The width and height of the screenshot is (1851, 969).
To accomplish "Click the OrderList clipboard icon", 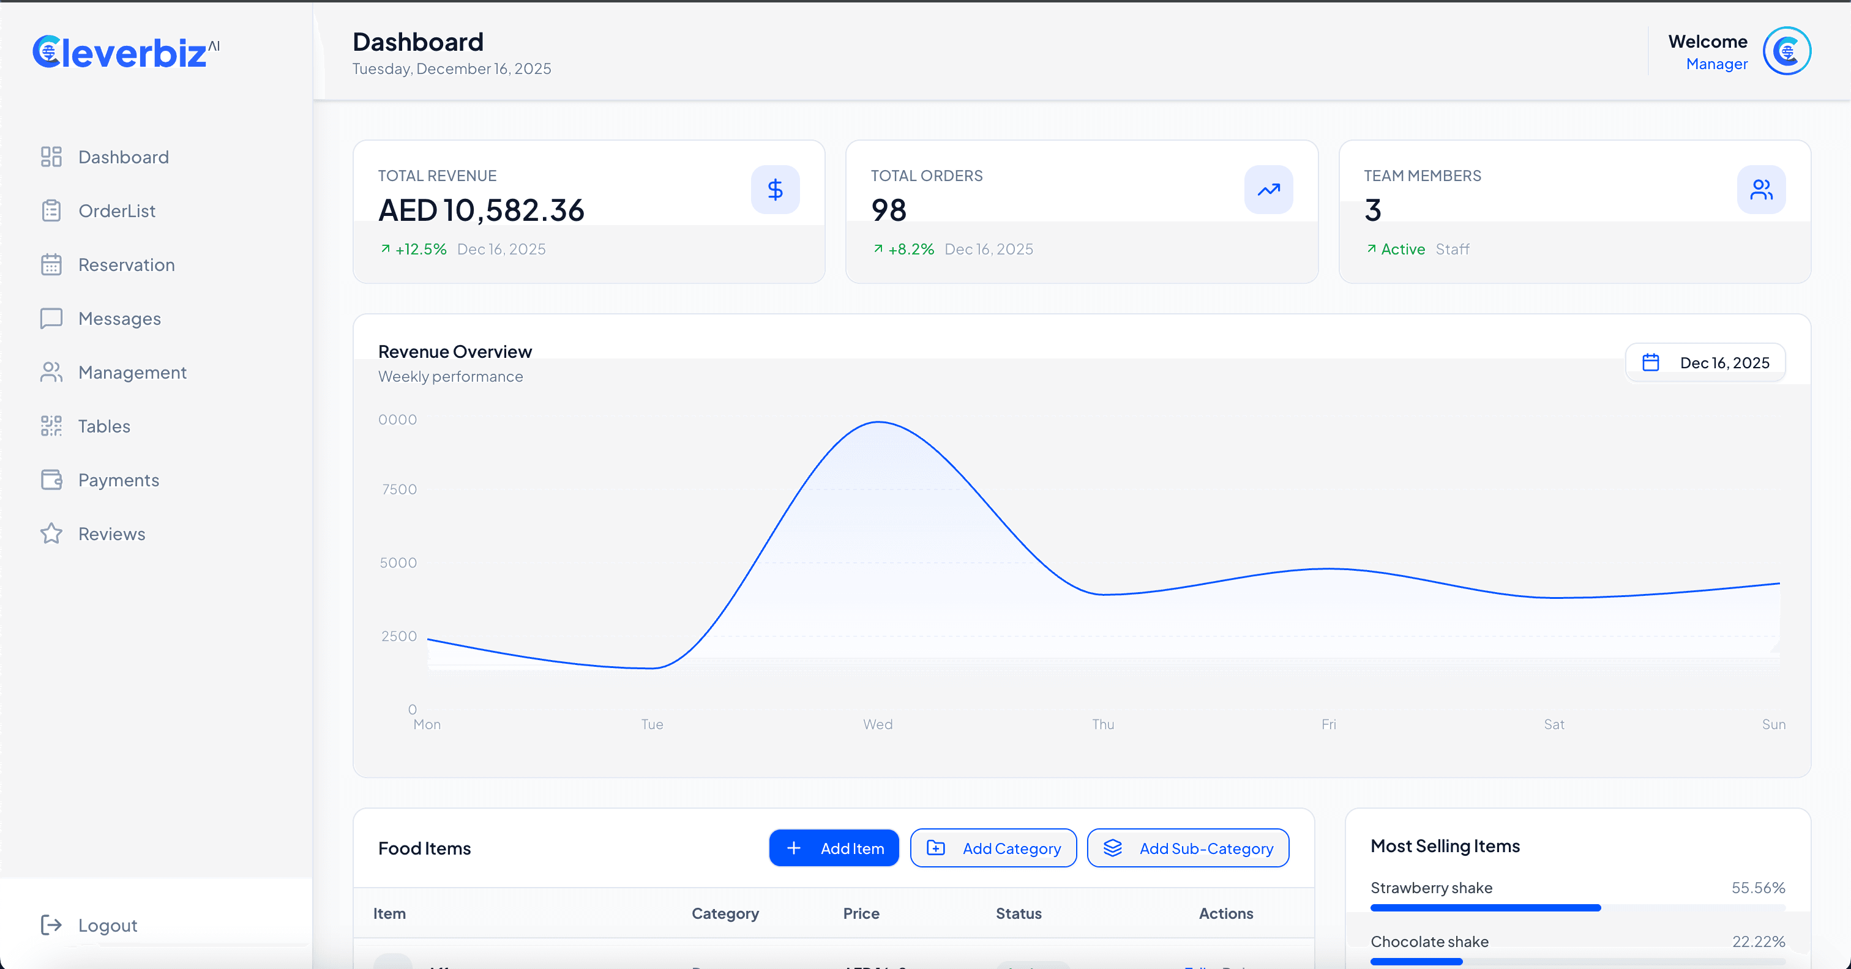I will tap(51, 210).
